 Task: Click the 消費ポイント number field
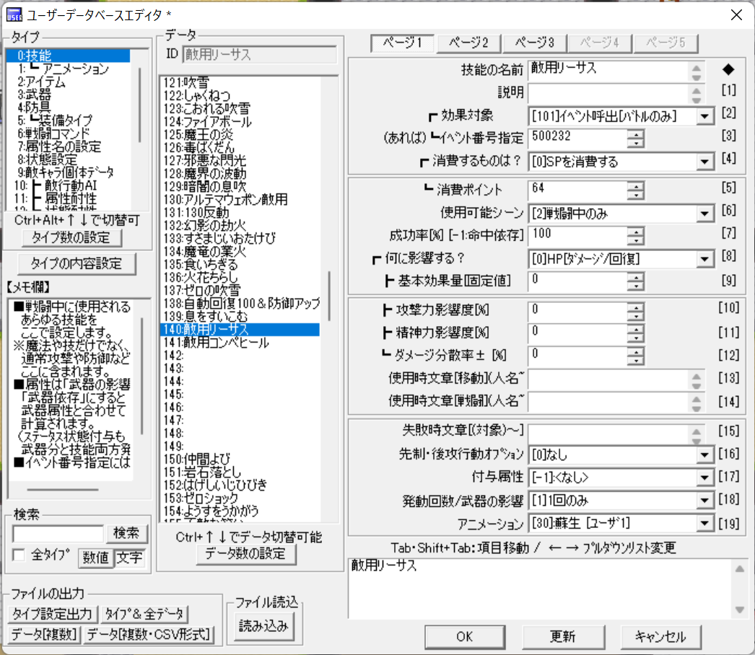pos(578,190)
